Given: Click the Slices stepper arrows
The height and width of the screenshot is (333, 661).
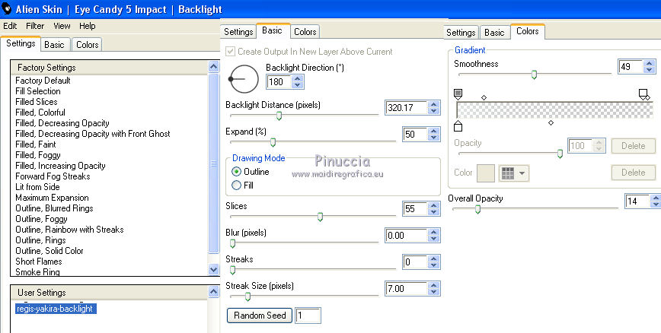Looking at the screenshot, I should point(434,209).
